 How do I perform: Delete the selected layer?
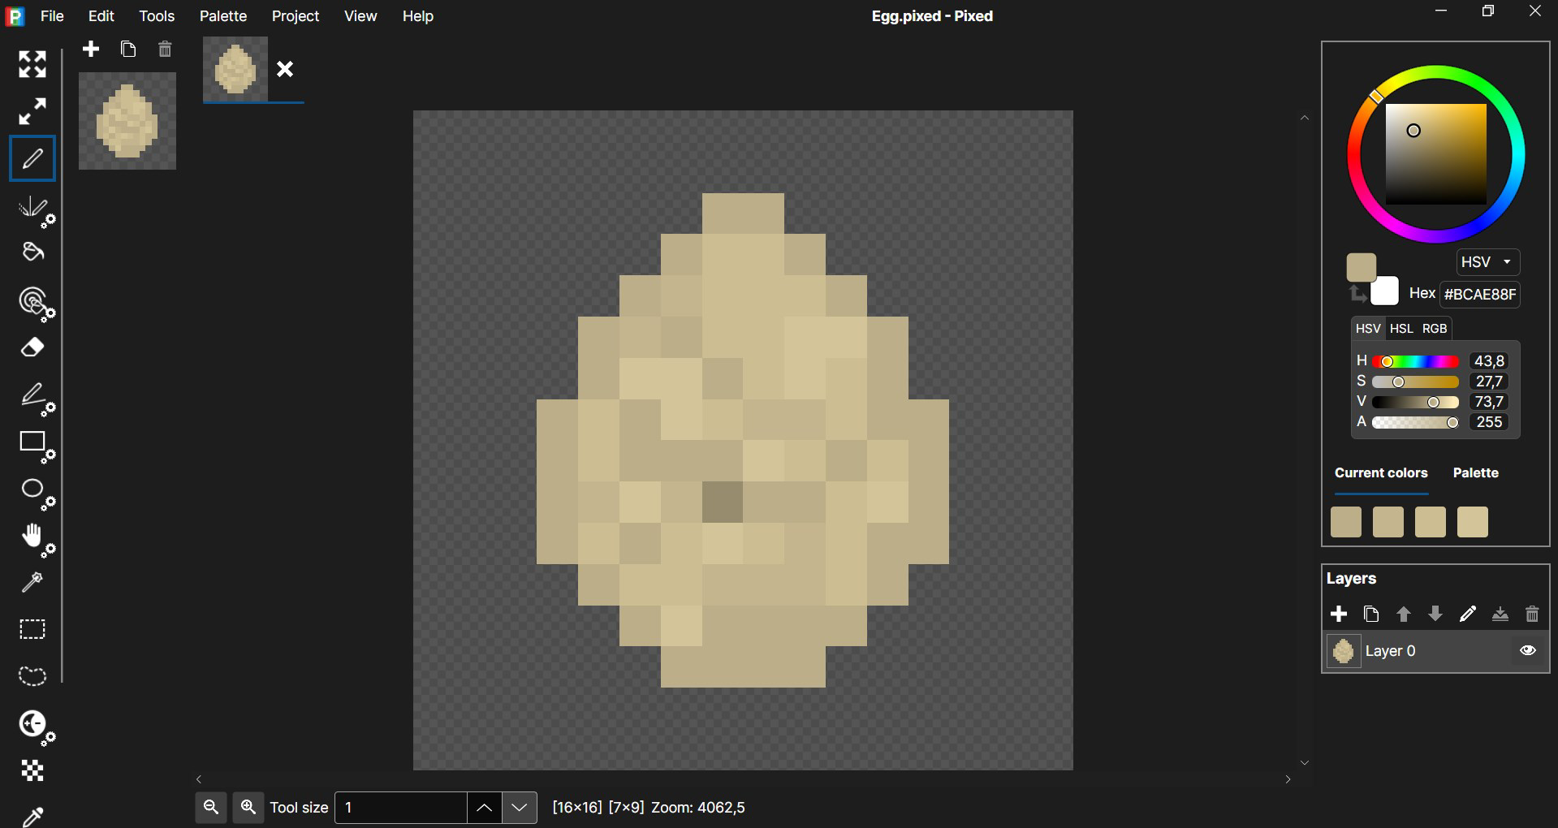[1532, 615]
